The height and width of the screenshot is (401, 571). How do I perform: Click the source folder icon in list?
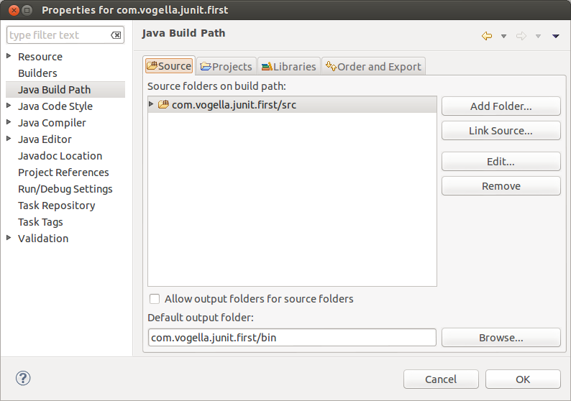pyautogui.click(x=163, y=105)
